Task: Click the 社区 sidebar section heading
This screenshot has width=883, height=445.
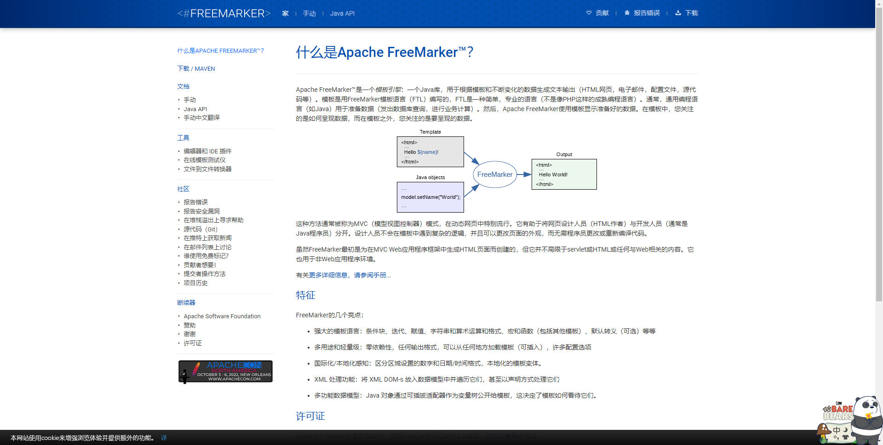Action: 183,189
